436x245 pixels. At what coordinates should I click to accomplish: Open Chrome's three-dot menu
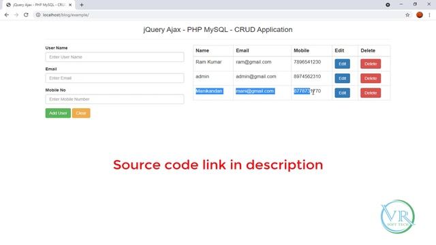[429, 15]
